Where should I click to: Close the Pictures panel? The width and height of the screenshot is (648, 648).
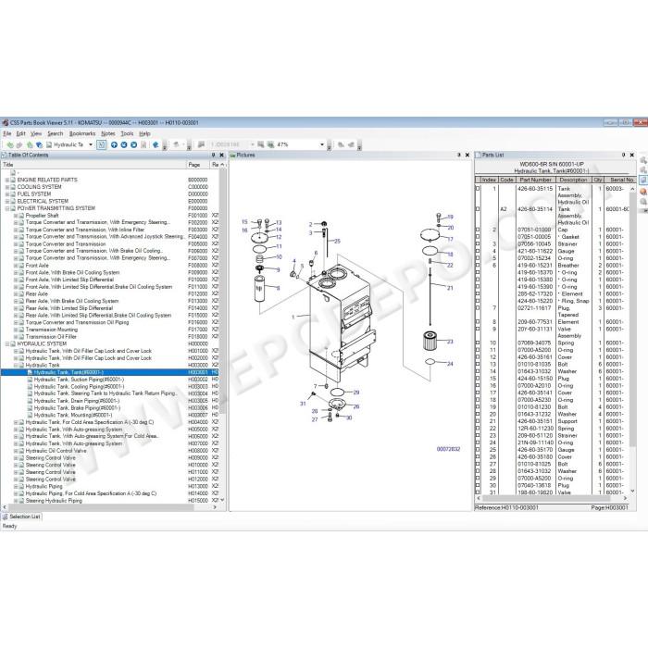coord(467,155)
